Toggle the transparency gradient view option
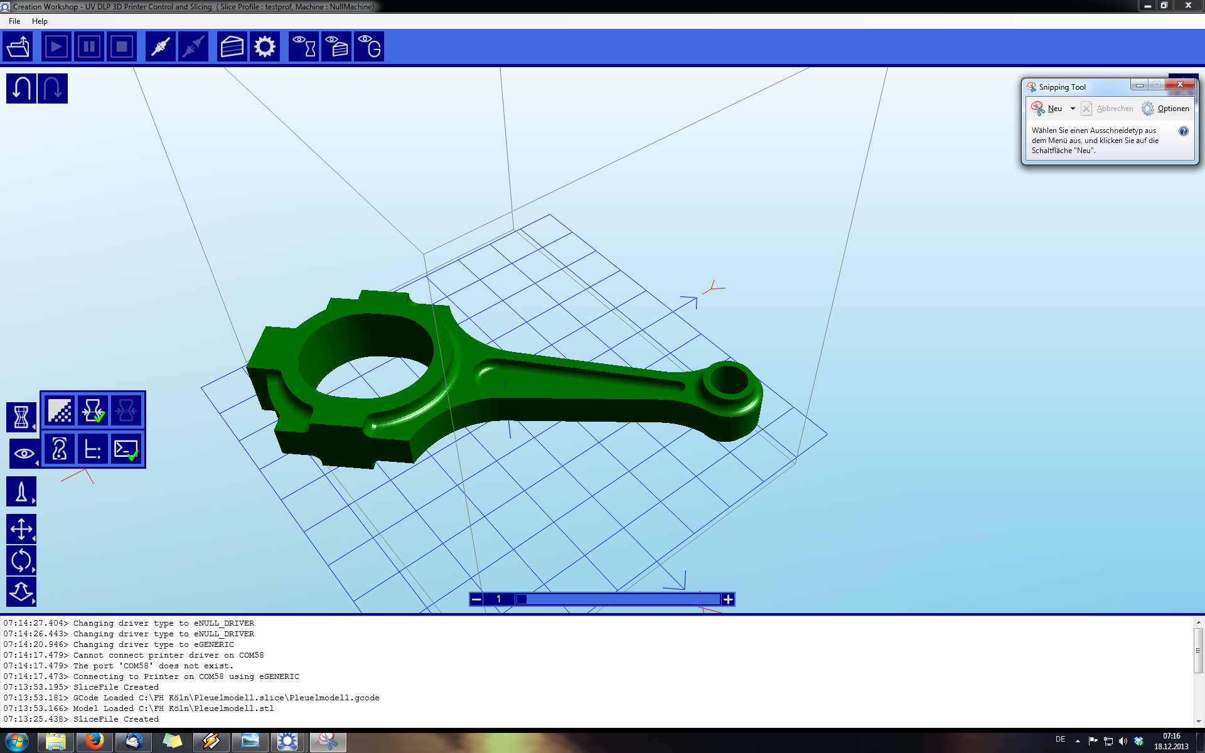Image resolution: width=1205 pixels, height=753 pixels. tap(60, 411)
